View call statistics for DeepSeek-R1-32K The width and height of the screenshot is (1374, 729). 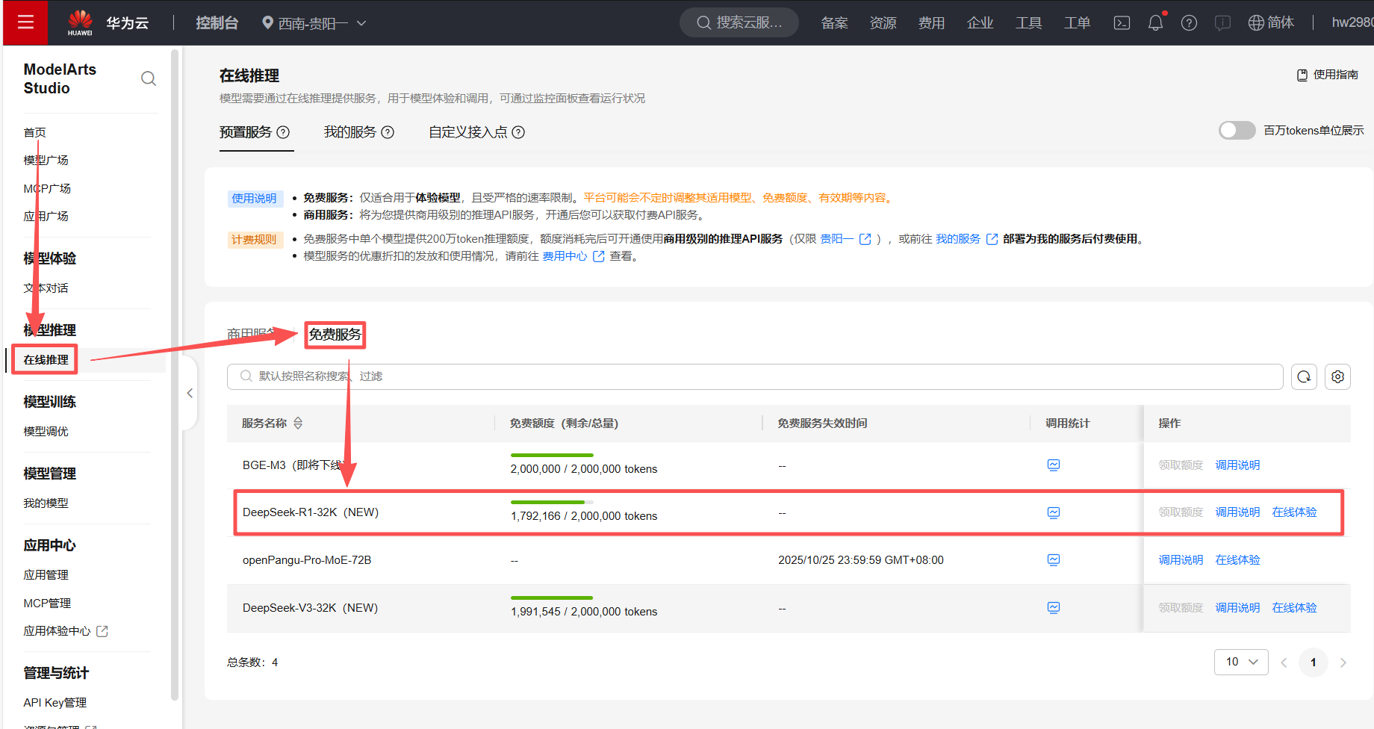click(x=1054, y=512)
